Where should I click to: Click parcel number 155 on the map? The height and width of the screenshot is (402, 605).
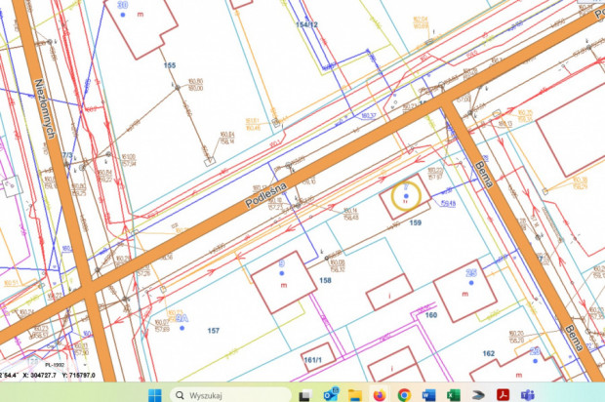click(170, 65)
